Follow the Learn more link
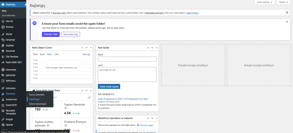Viewport: 293px width, 133px height. [193, 13]
